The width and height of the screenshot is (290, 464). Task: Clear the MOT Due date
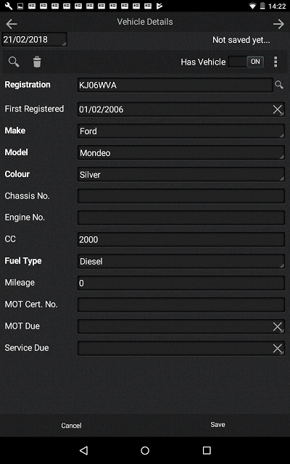tap(277, 327)
